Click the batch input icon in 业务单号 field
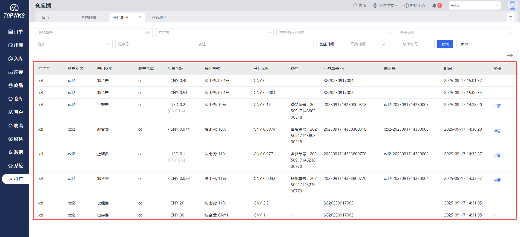This screenshot has width=520, height=237. (147, 33)
